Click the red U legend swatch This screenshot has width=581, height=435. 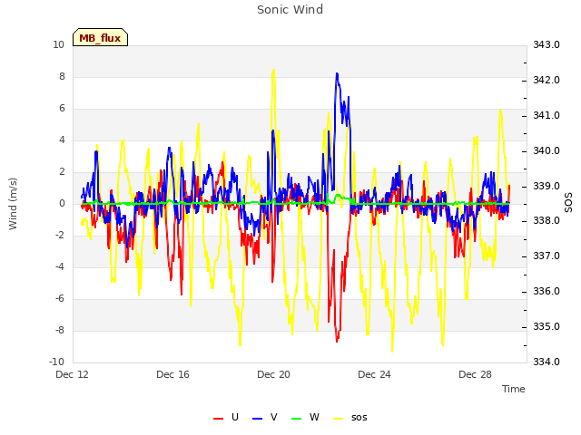pyautogui.click(x=218, y=419)
